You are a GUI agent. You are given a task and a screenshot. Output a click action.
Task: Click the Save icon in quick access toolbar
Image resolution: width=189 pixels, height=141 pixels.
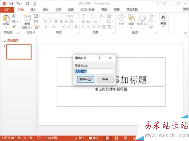pyautogui.click(x=11, y=3)
